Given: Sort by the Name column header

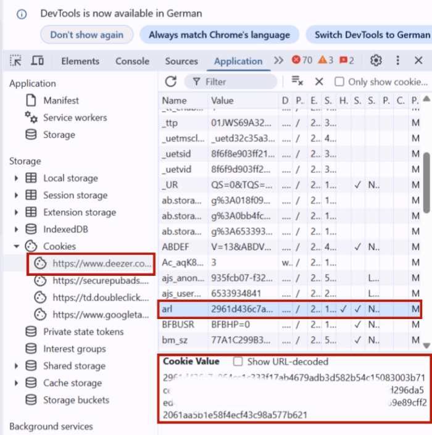Looking at the screenshot, I should (183, 101).
